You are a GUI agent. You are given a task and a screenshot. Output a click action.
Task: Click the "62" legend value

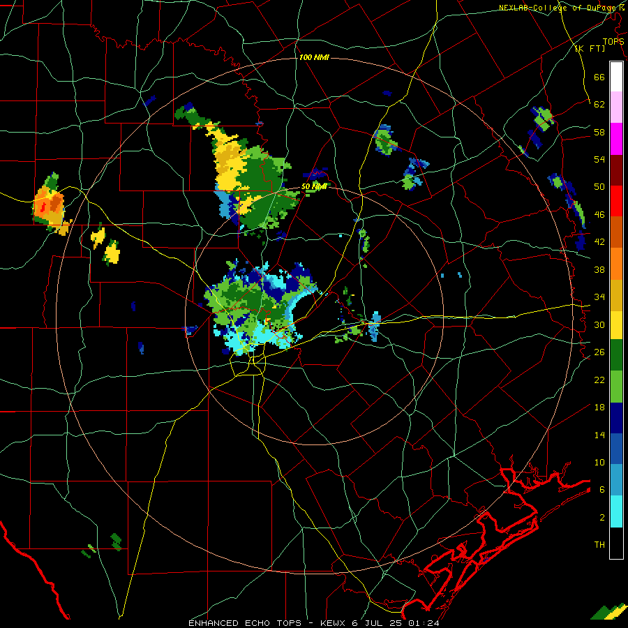599,105
